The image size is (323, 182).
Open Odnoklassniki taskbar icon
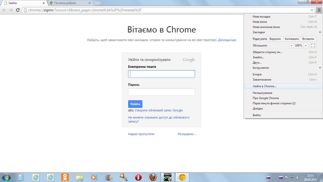click(65, 177)
